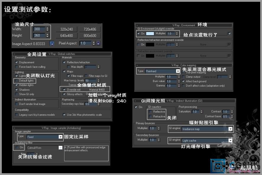
Task: Click Secondary bounces Multiplier field
Action: 153,140
